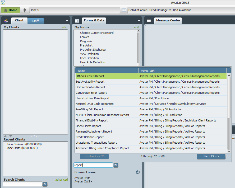Sort results by Name column header
The image size is (235, 188).
pyautogui.click(x=107, y=71)
